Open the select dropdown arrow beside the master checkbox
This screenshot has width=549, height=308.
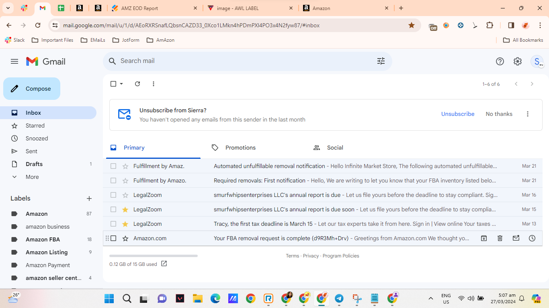coord(121,84)
